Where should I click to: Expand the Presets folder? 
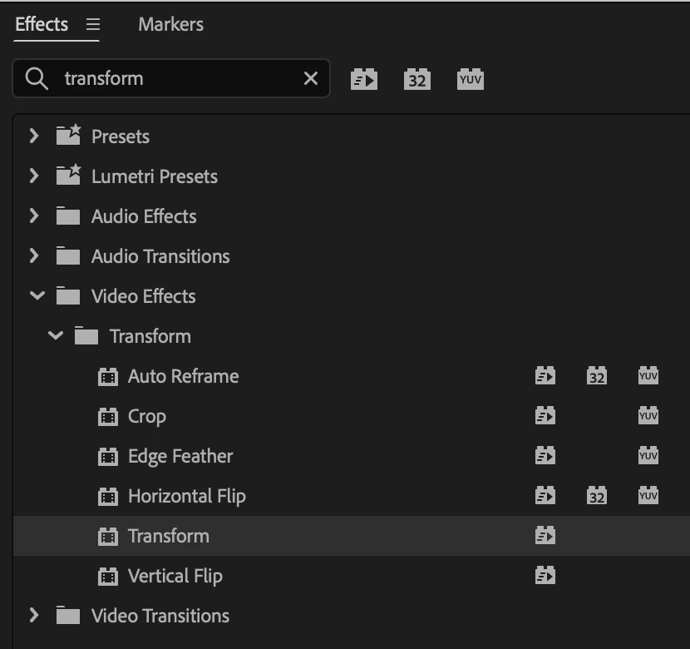(34, 136)
